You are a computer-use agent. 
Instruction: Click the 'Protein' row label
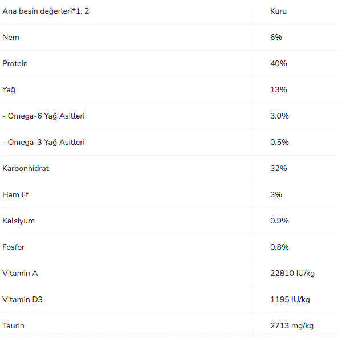(15, 63)
